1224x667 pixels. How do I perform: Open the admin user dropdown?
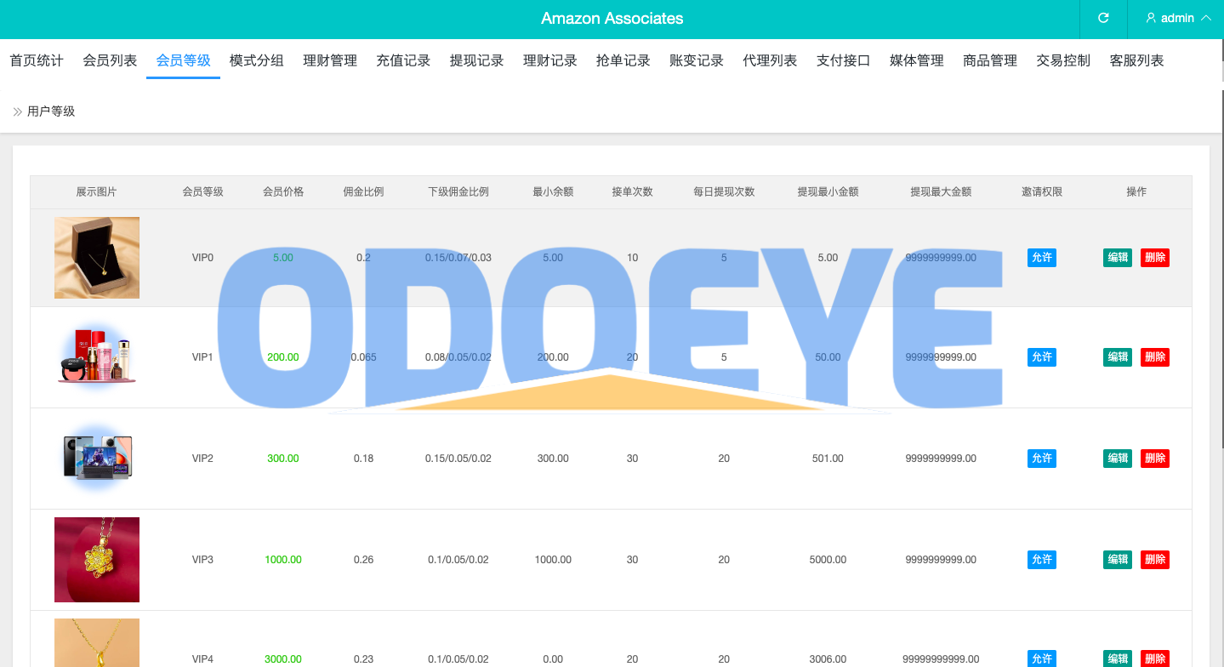tap(1178, 18)
